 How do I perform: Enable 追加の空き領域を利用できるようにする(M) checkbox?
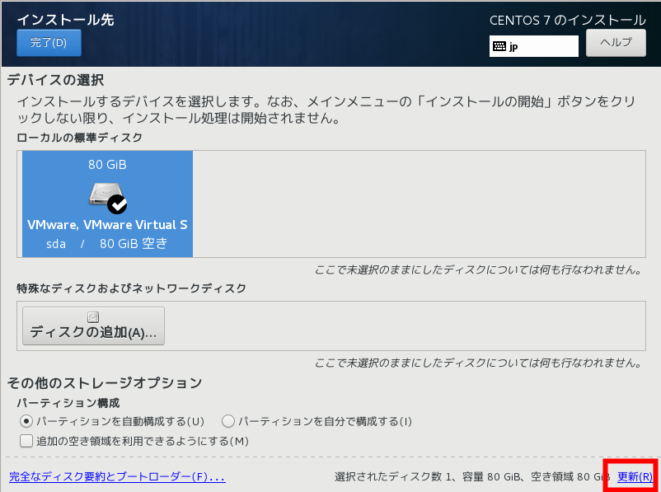26,441
